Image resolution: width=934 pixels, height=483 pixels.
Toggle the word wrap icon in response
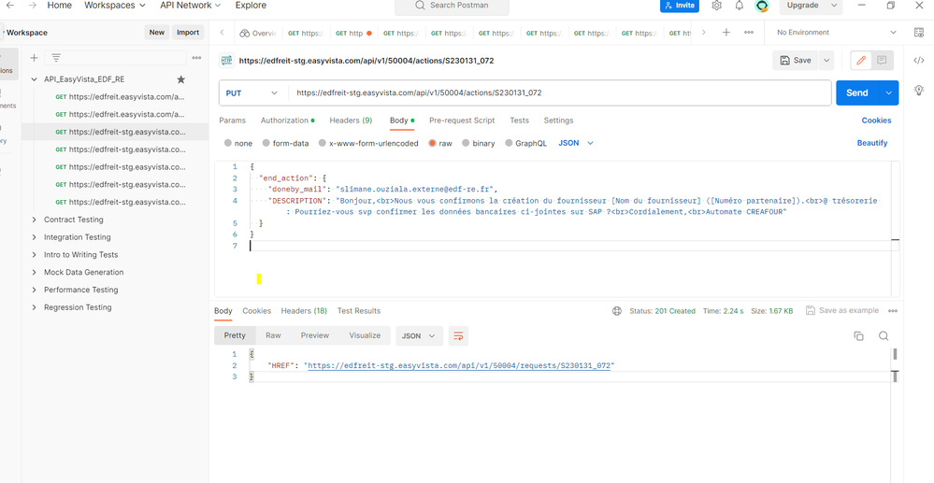point(458,335)
